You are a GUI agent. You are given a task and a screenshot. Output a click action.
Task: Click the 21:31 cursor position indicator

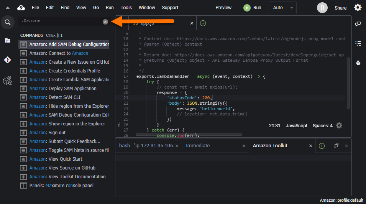(274, 126)
